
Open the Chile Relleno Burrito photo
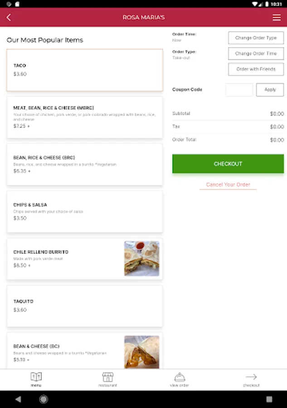pyautogui.click(x=142, y=258)
